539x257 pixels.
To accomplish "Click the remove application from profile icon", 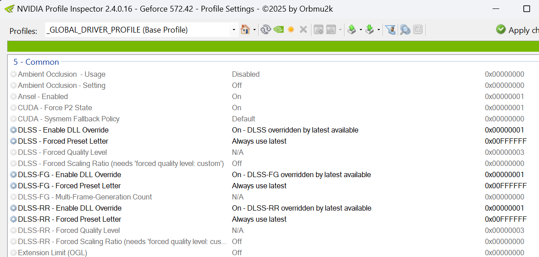I will [331, 29].
